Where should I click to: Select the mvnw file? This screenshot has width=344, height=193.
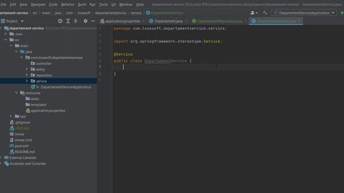(19, 134)
